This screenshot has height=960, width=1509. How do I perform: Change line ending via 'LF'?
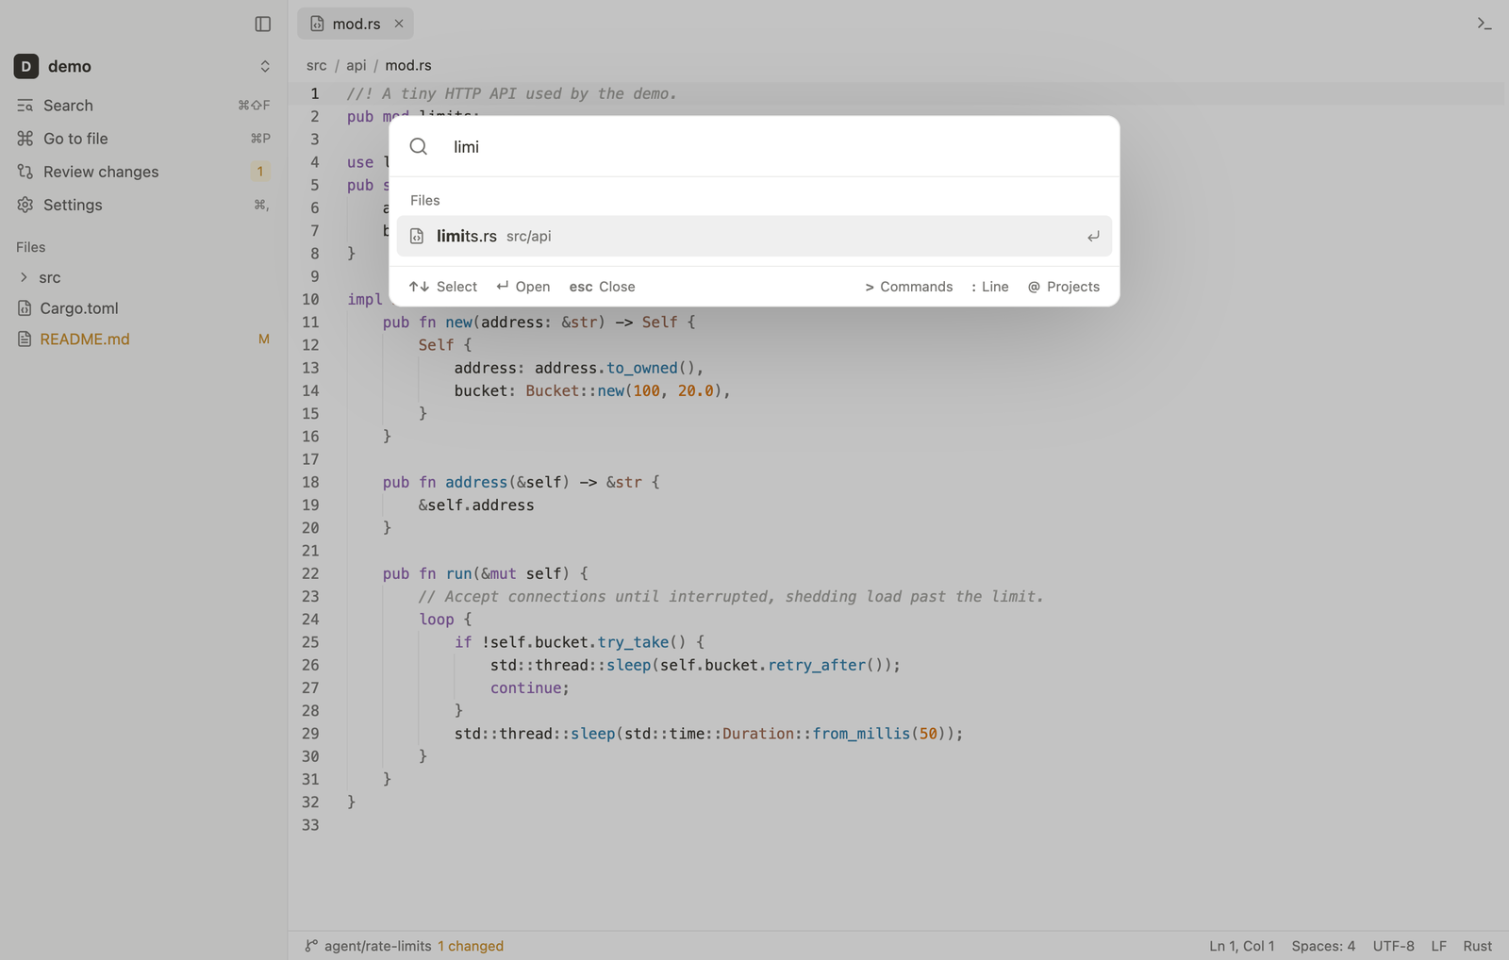click(1439, 946)
